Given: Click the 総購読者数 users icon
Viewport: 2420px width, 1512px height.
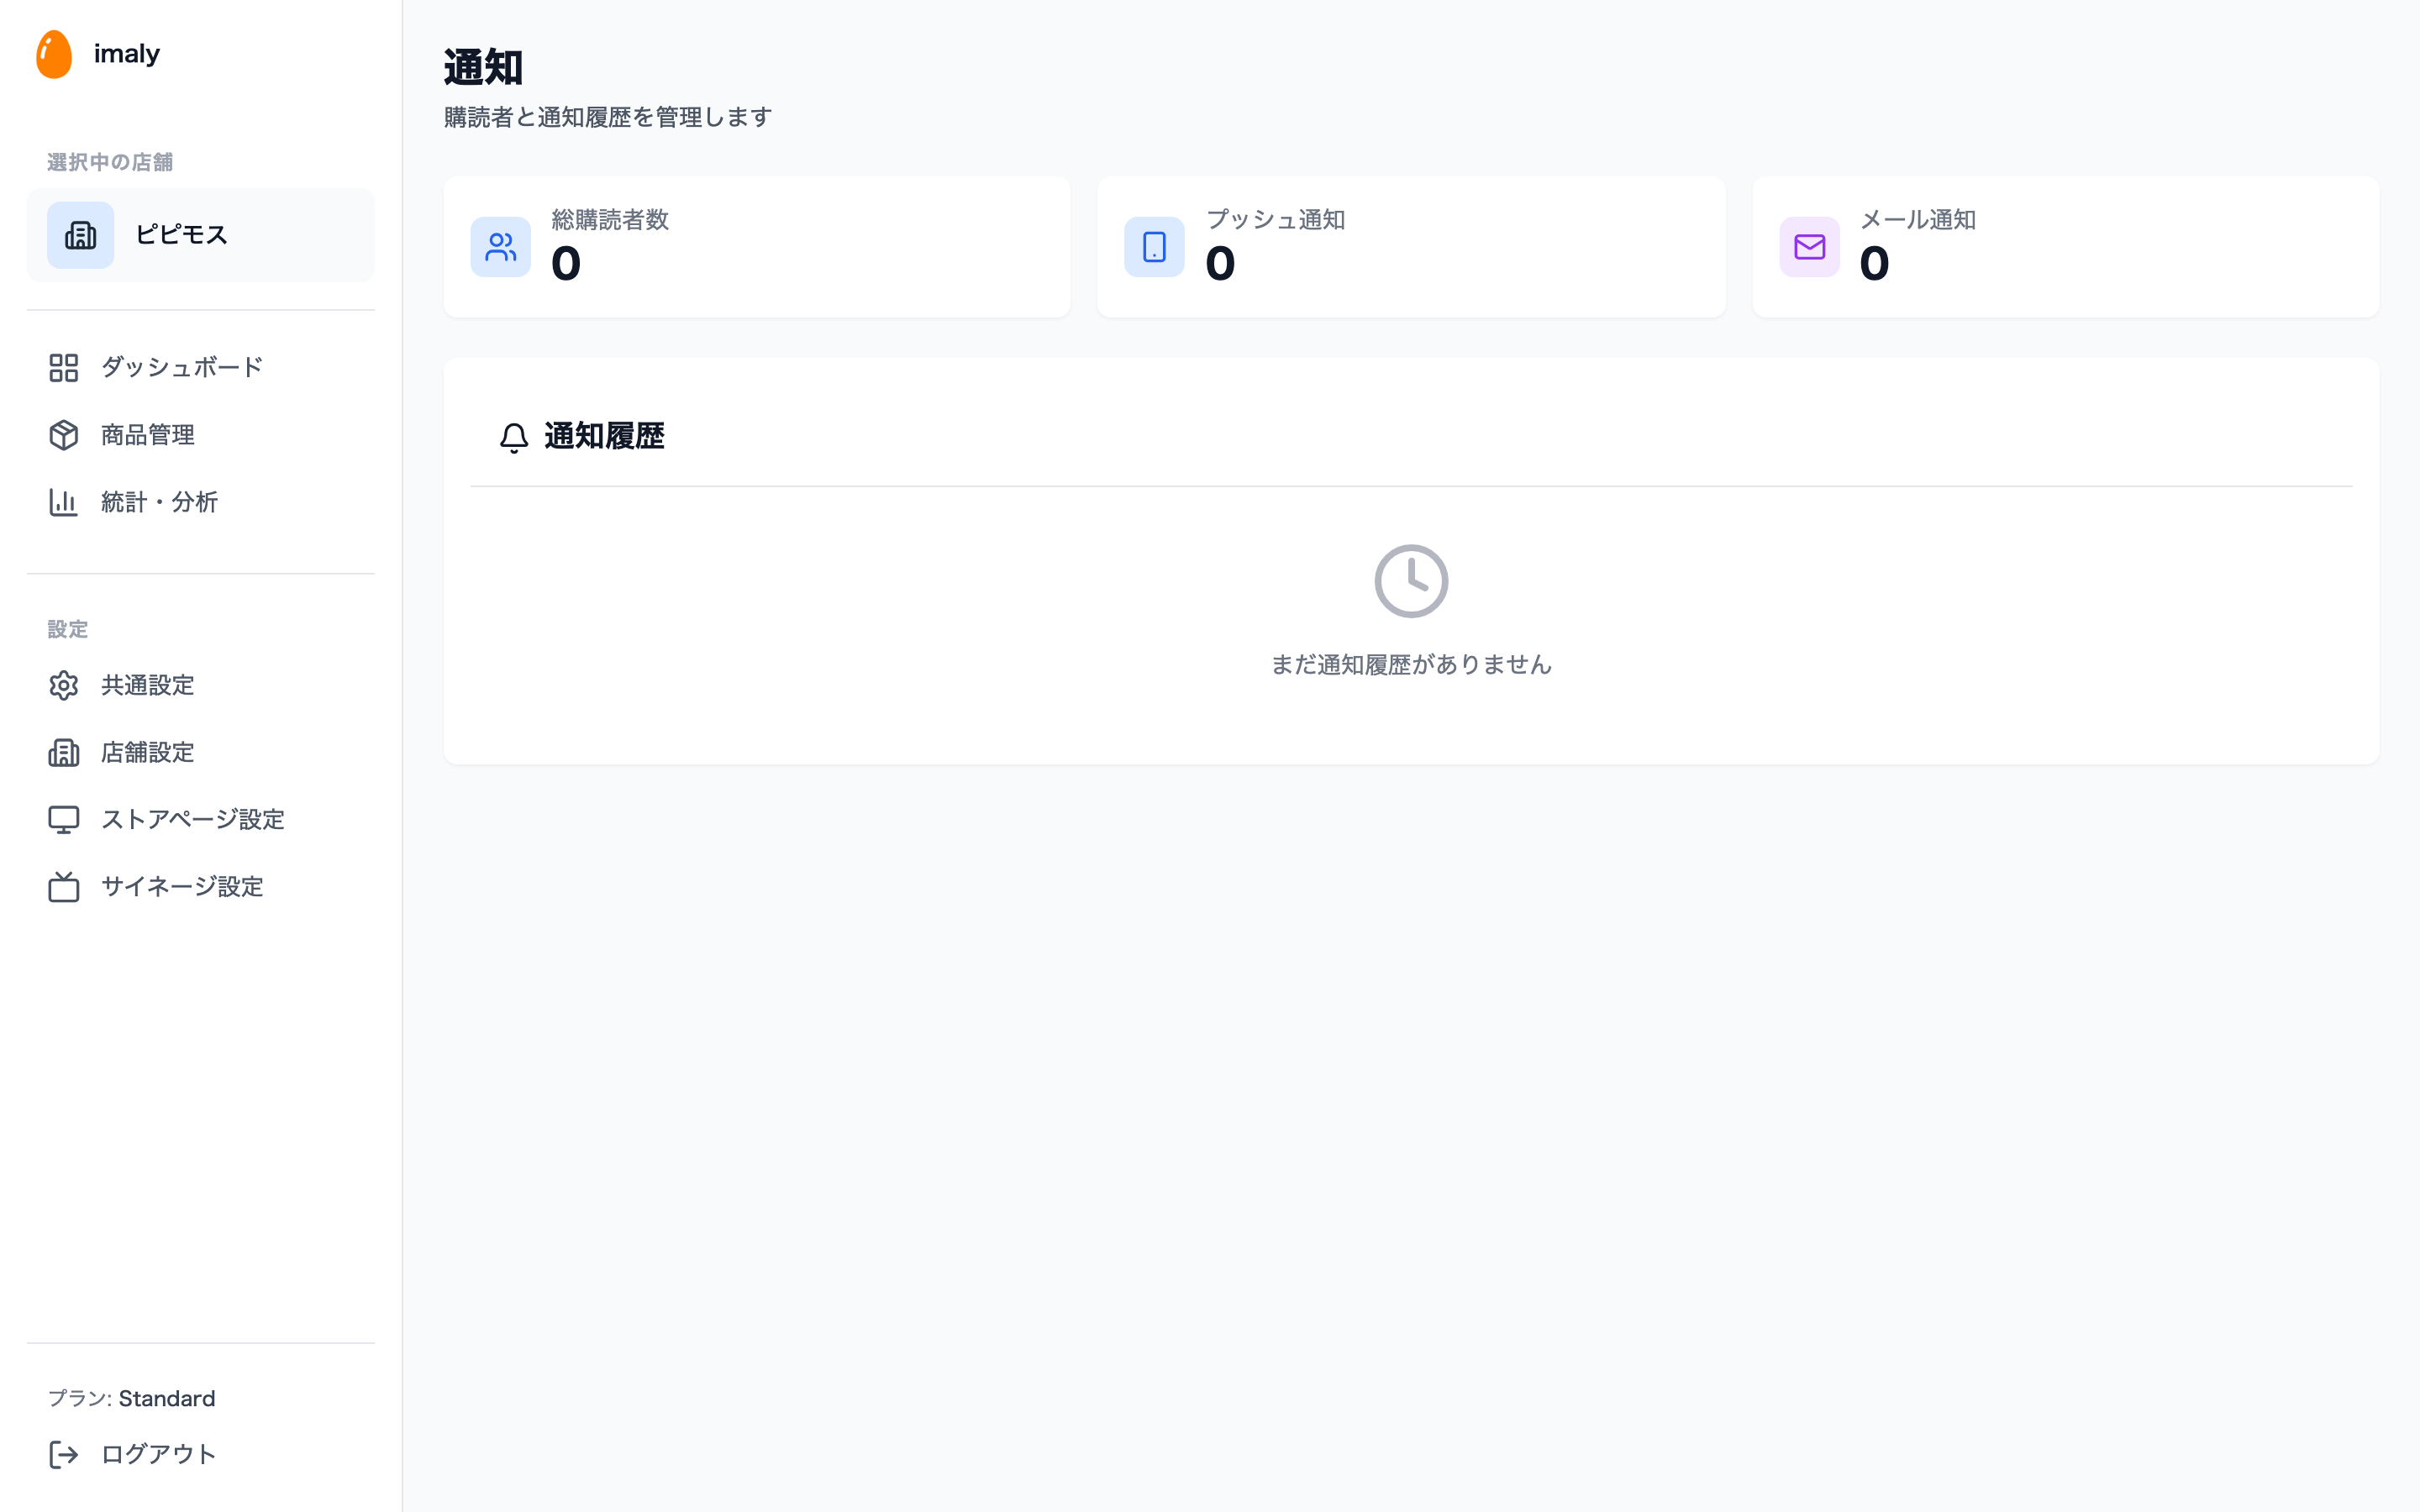Looking at the screenshot, I should pyautogui.click(x=501, y=247).
